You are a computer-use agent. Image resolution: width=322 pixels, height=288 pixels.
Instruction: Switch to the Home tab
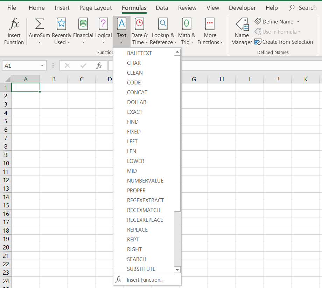(x=36, y=8)
